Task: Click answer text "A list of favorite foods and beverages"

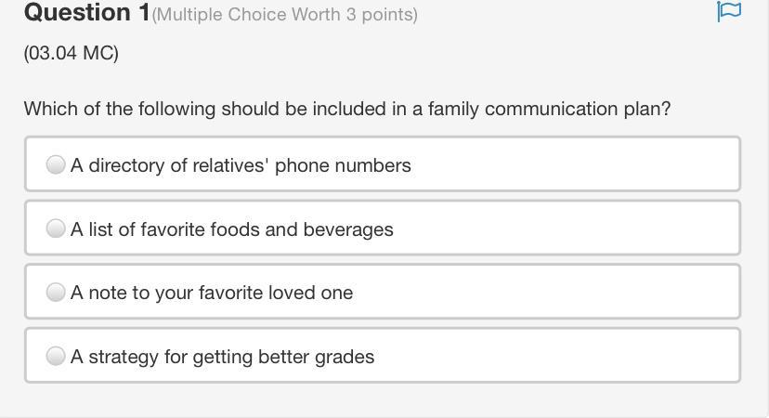Action: click(x=231, y=229)
